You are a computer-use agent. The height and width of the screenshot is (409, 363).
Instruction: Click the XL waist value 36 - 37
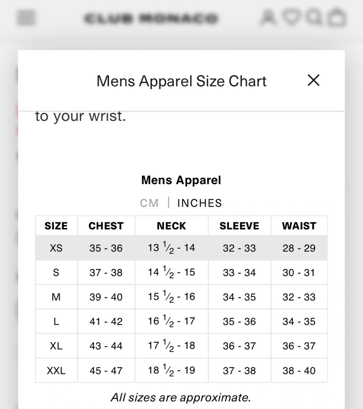299,346
